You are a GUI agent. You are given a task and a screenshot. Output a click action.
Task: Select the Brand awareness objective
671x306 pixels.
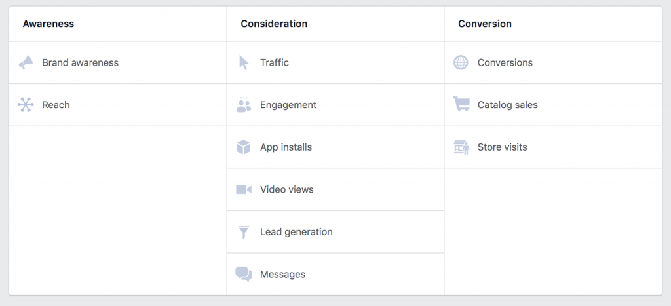(80, 63)
